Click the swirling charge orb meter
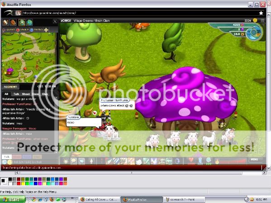 pyautogui.click(x=254, y=32)
